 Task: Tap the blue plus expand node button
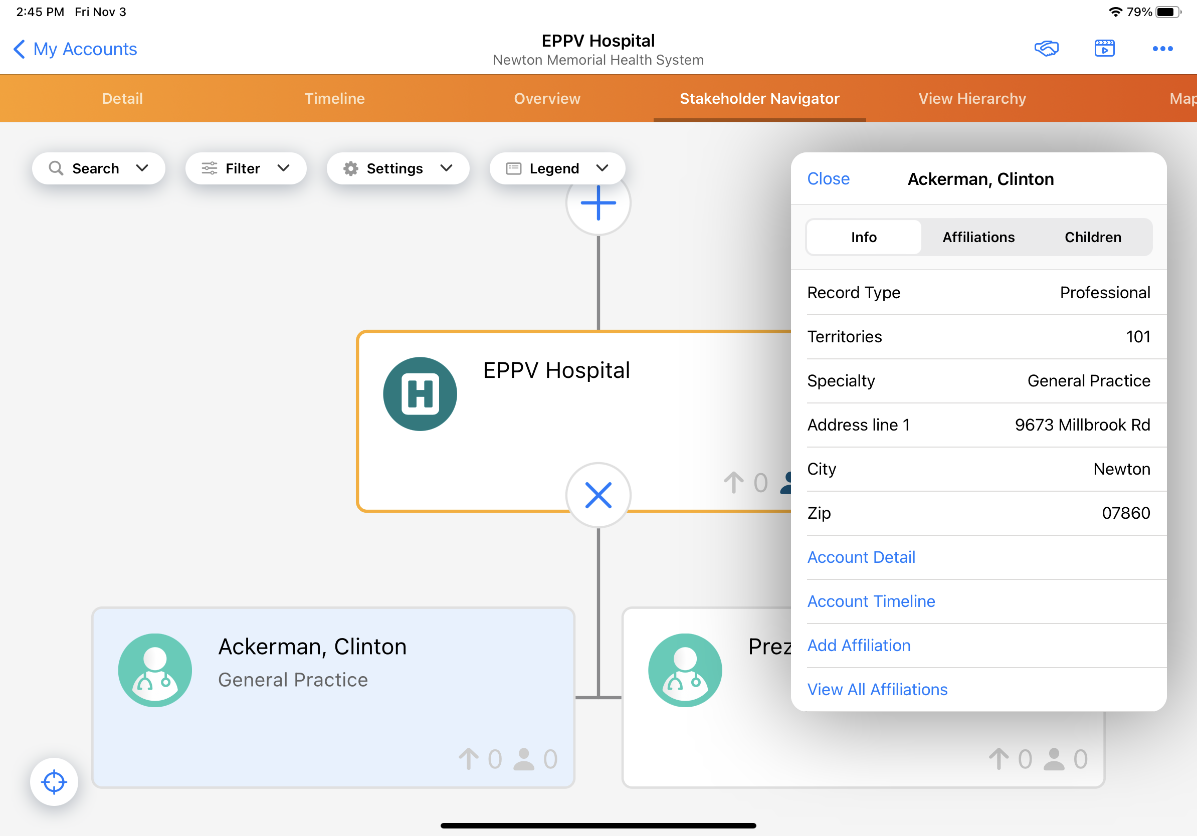coord(598,203)
